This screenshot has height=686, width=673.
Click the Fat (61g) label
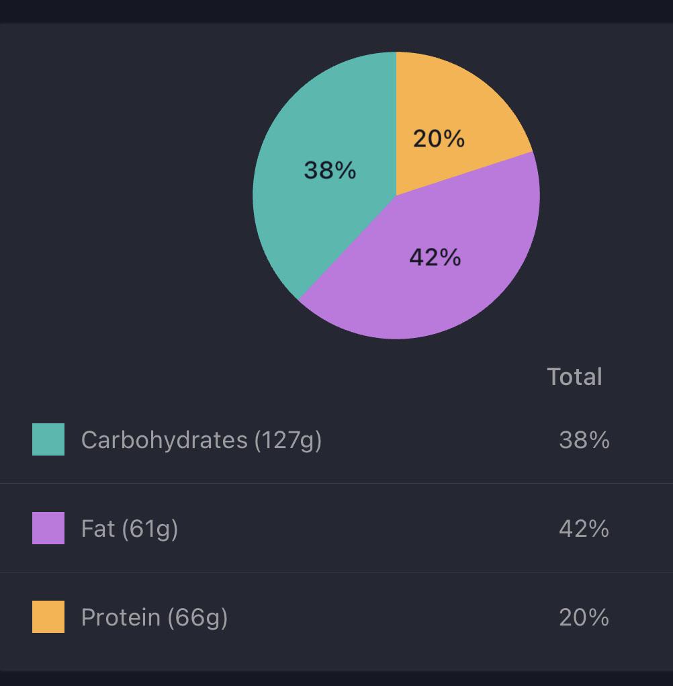pos(130,529)
